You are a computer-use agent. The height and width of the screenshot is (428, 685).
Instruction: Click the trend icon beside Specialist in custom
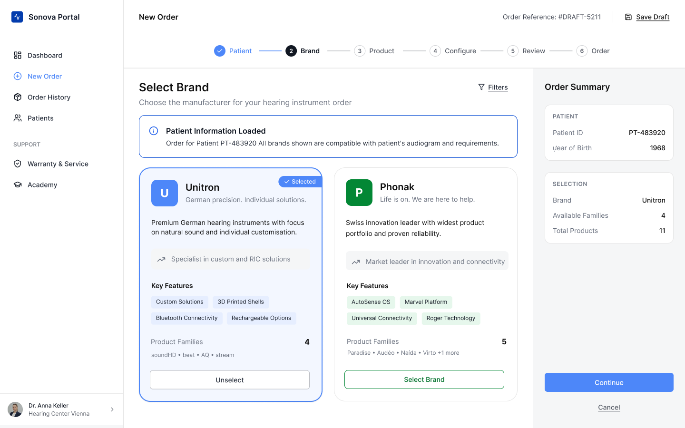pos(161,259)
